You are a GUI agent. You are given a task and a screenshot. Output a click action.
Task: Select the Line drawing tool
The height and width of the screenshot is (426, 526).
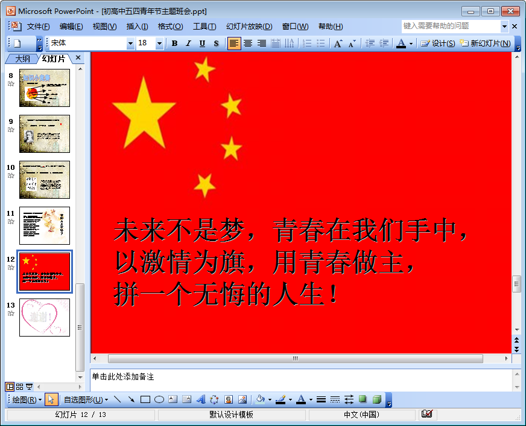click(118, 399)
